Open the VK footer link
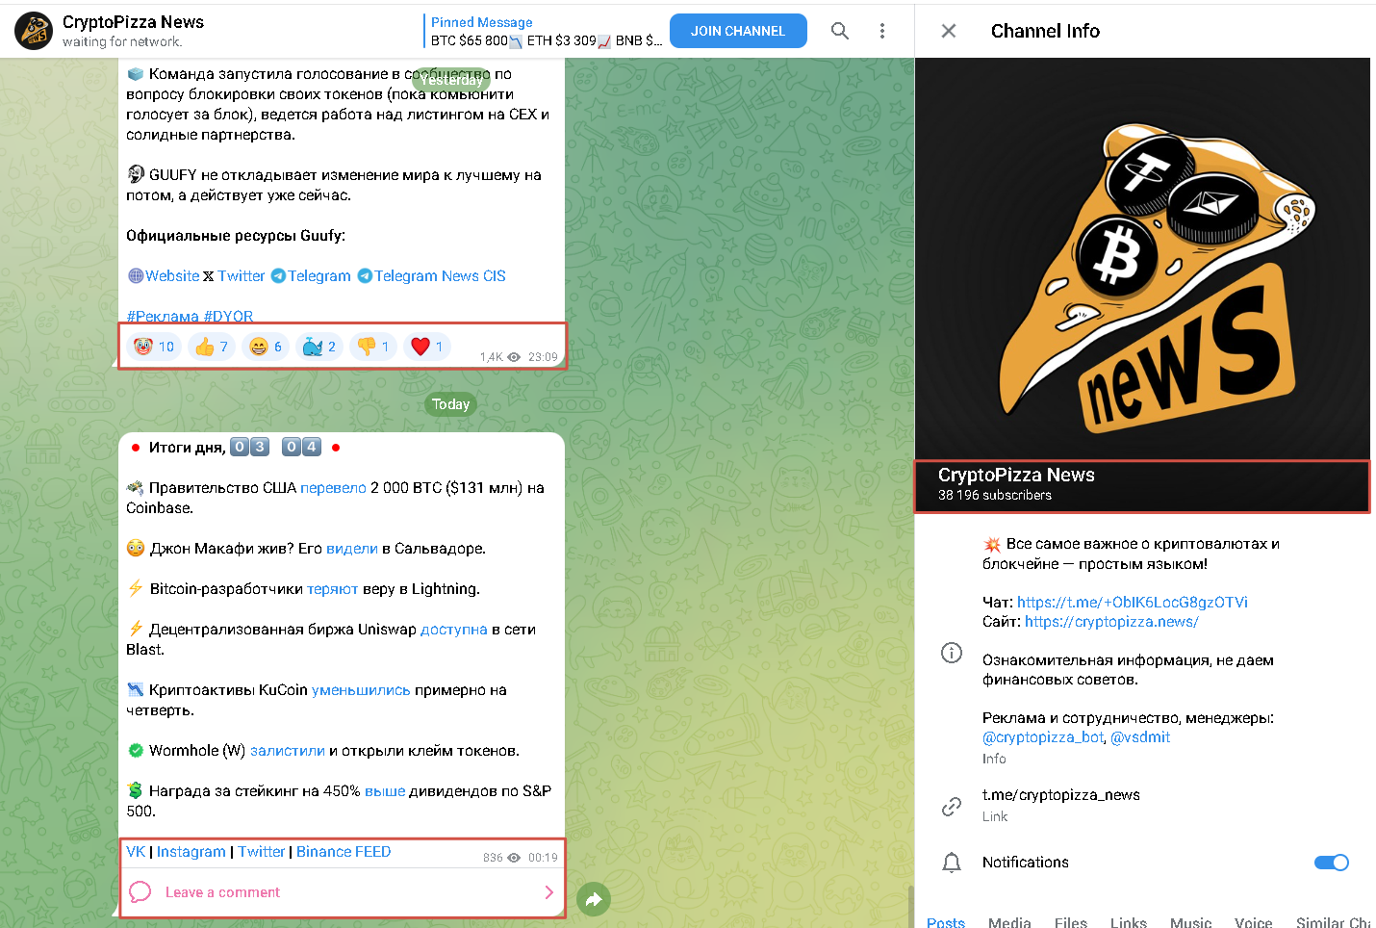The image size is (1376, 928). coord(136,852)
